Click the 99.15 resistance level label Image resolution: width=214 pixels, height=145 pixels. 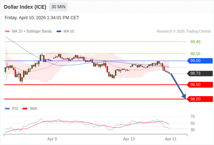(x=195, y=54)
